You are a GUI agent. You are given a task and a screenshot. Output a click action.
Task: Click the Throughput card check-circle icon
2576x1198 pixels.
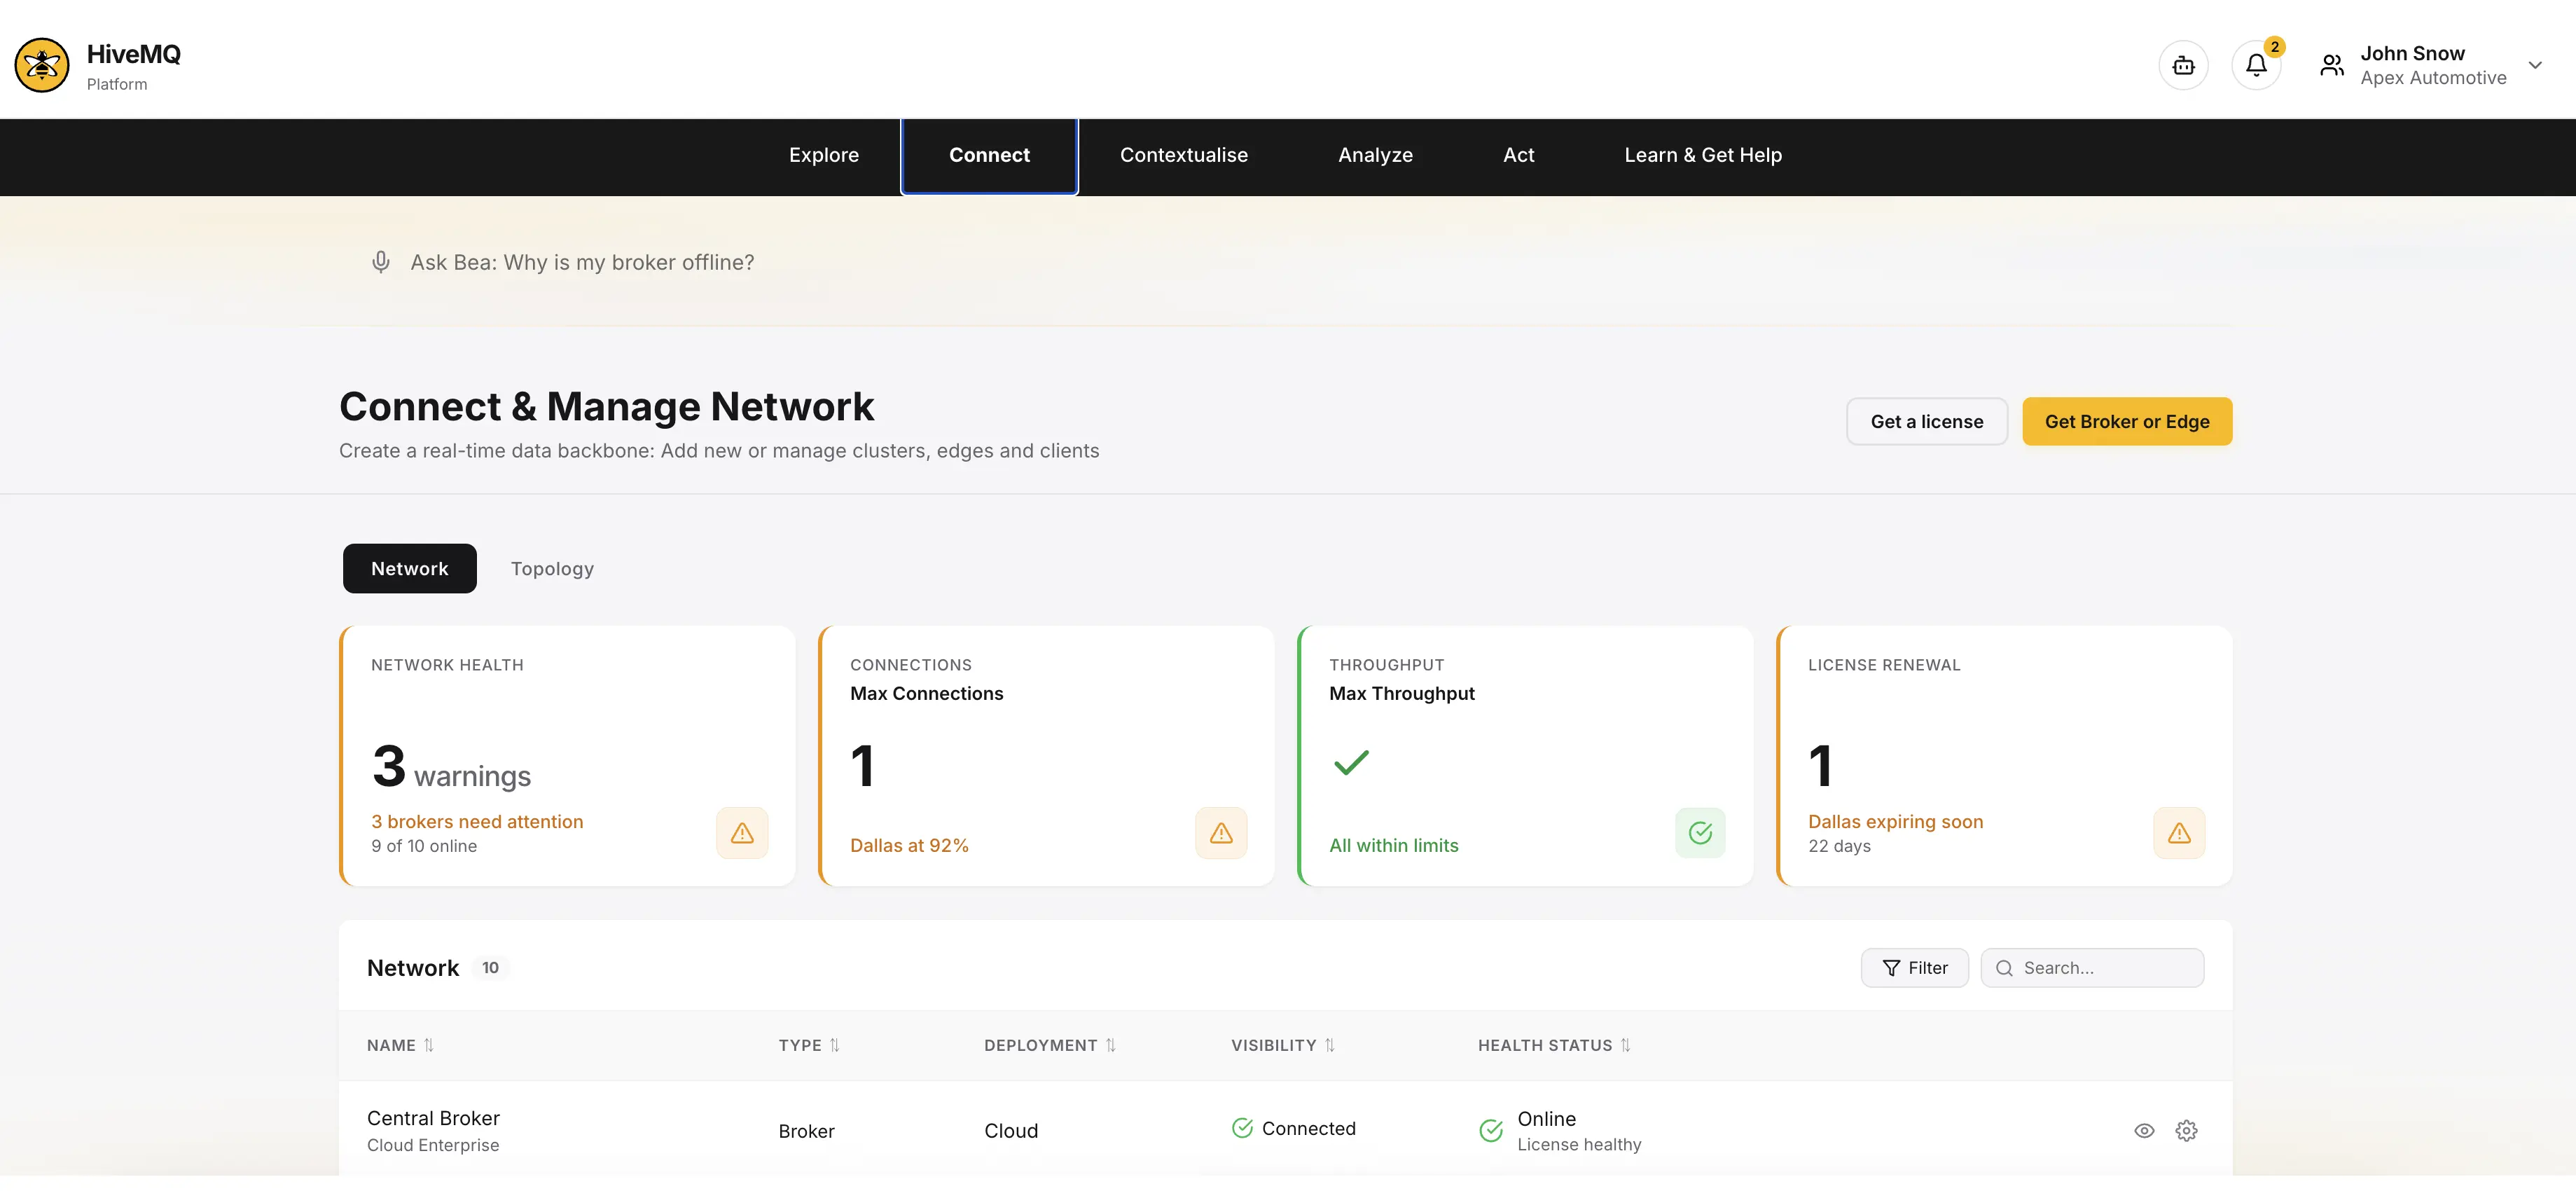coord(1700,832)
